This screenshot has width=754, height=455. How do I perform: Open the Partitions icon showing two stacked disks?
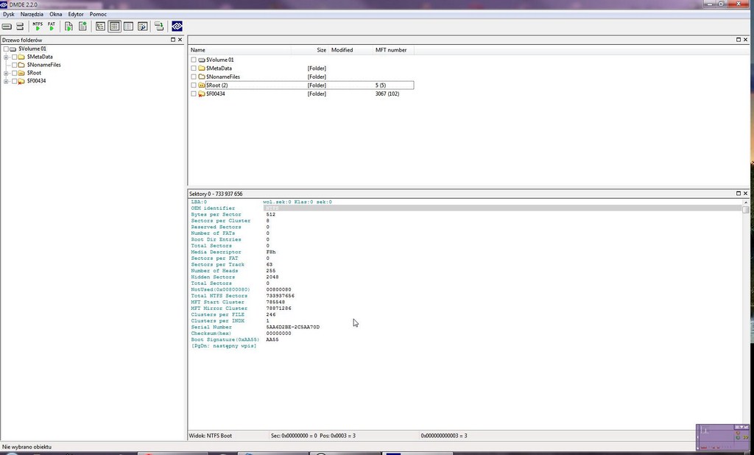(20, 27)
